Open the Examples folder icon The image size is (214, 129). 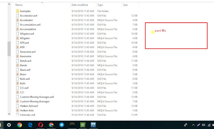click(17, 11)
